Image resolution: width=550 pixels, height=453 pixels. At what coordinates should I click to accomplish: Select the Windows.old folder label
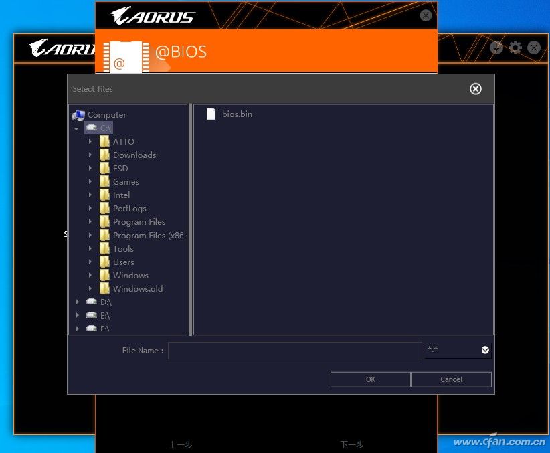[x=138, y=289]
